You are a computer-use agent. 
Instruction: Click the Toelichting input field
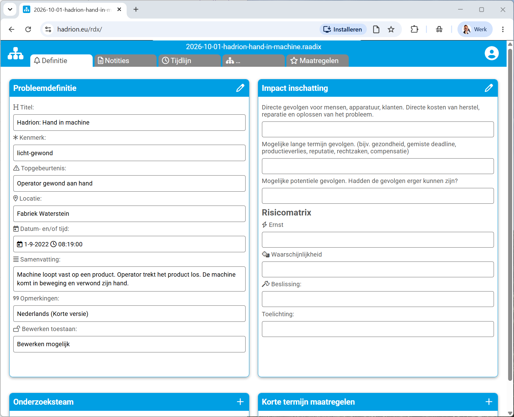pyautogui.click(x=378, y=329)
